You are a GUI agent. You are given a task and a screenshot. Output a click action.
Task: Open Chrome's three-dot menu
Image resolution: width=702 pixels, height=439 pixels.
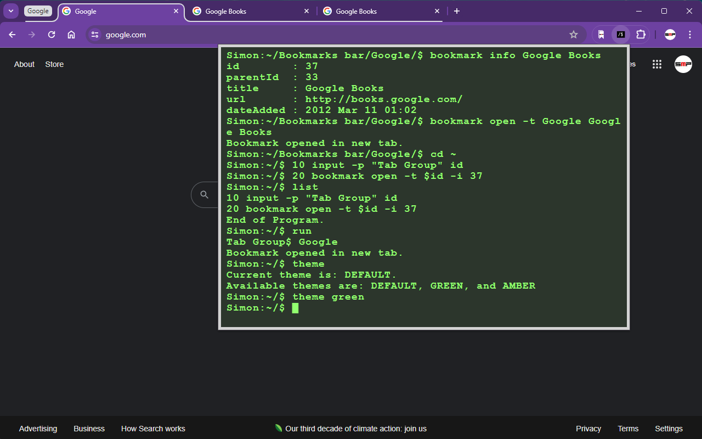pos(689,35)
